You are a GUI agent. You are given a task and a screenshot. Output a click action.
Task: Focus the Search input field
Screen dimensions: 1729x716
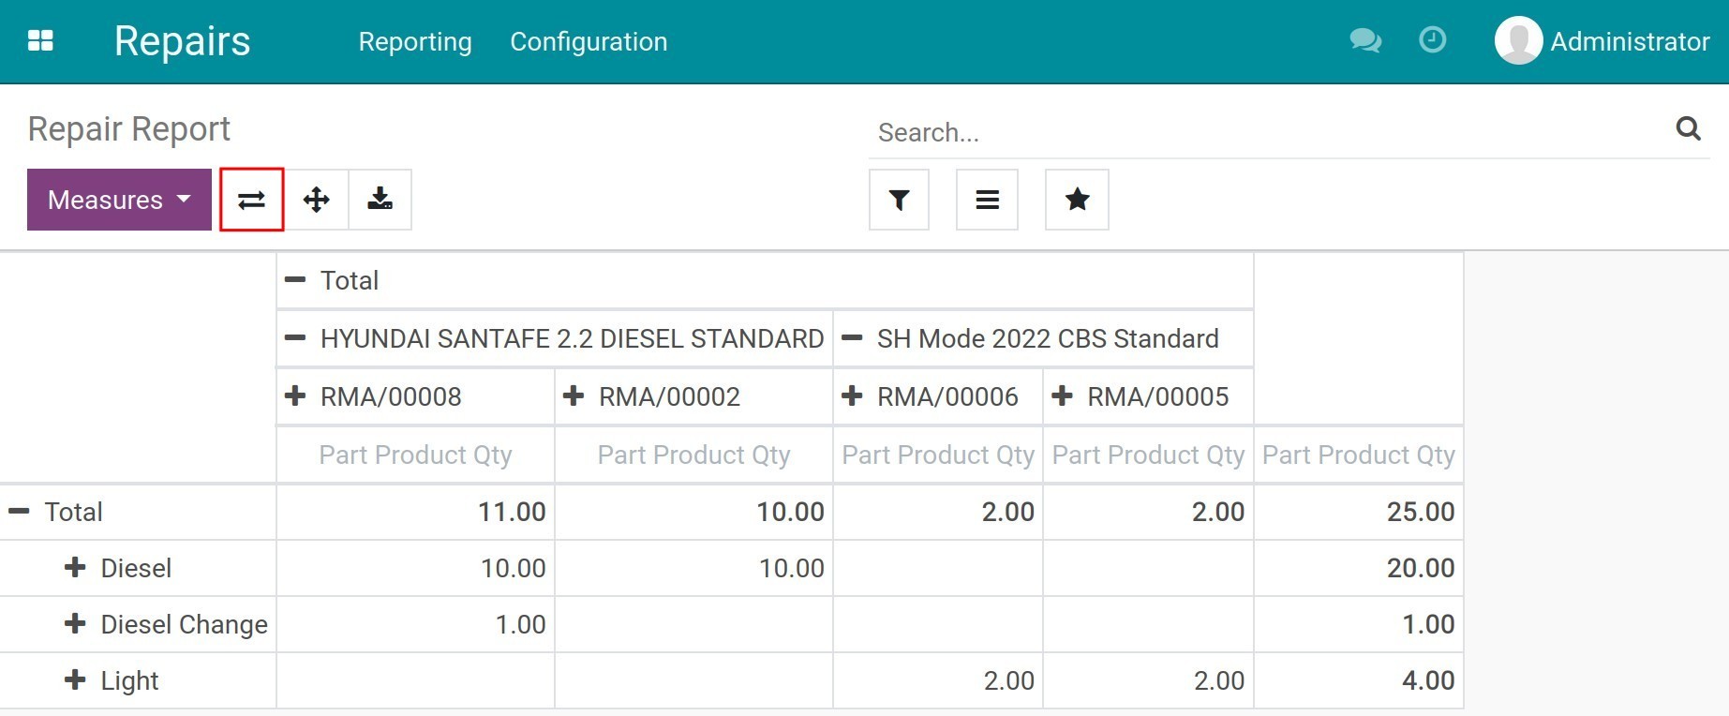click(1270, 132)
